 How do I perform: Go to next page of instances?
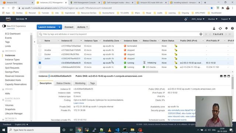pos(226,34)
